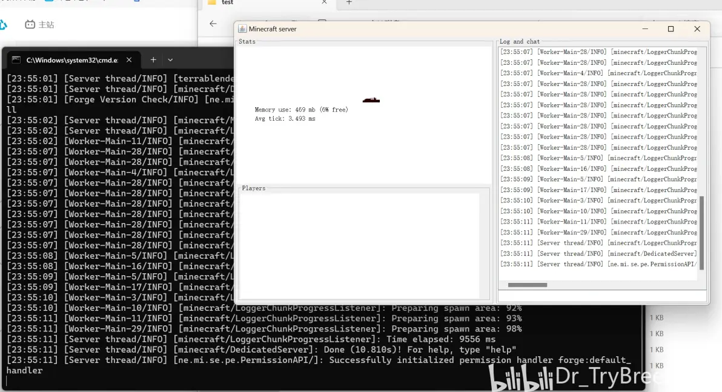Click the Worker-Main-29 line in Log and chat
The width and height of the screenshot is (722, 392).
(x=598, y=232)
